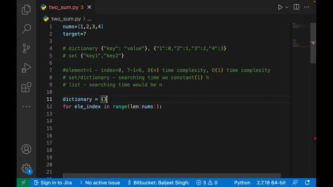Select interpreter 2.7.18 64-bit

(x=271, y=182)
